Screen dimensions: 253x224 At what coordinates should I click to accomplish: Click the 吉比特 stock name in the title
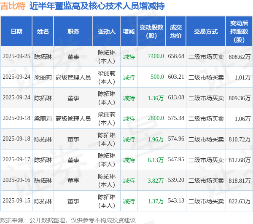coord(13,6)
